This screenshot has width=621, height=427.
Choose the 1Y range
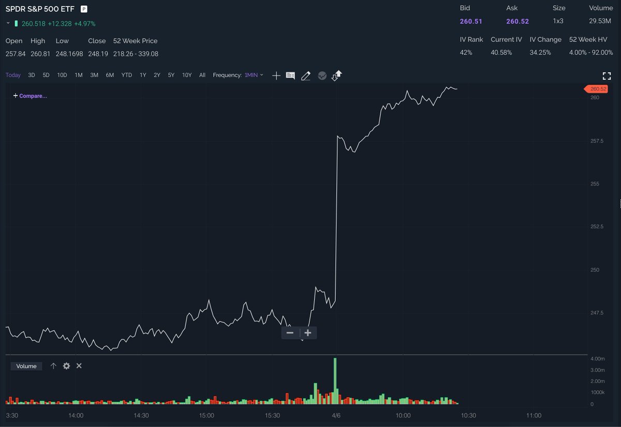click(143, 75)
